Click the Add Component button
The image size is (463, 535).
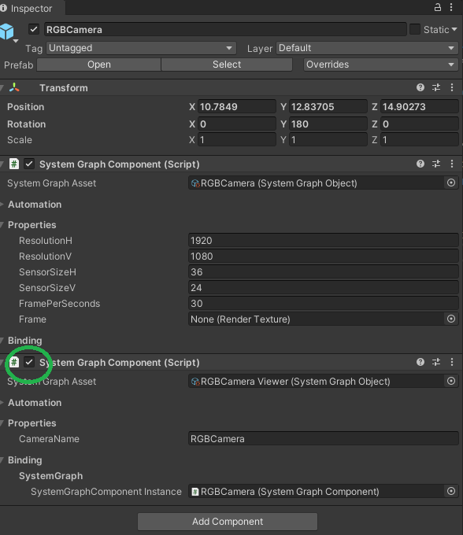click(x=228, y=522)
